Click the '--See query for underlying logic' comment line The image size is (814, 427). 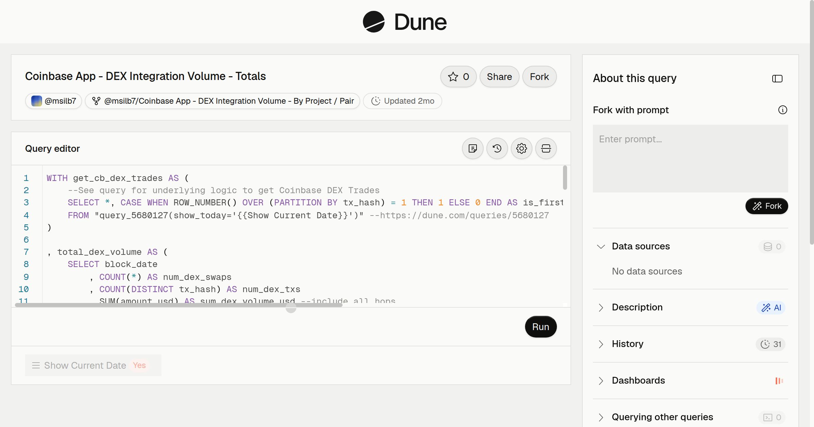[224, 190]
